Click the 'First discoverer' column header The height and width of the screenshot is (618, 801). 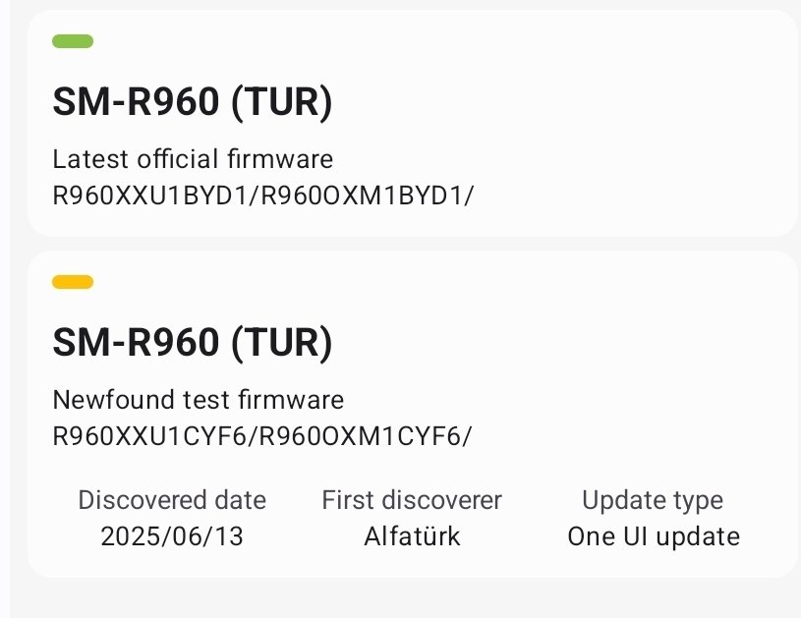[x=411, y=500]
